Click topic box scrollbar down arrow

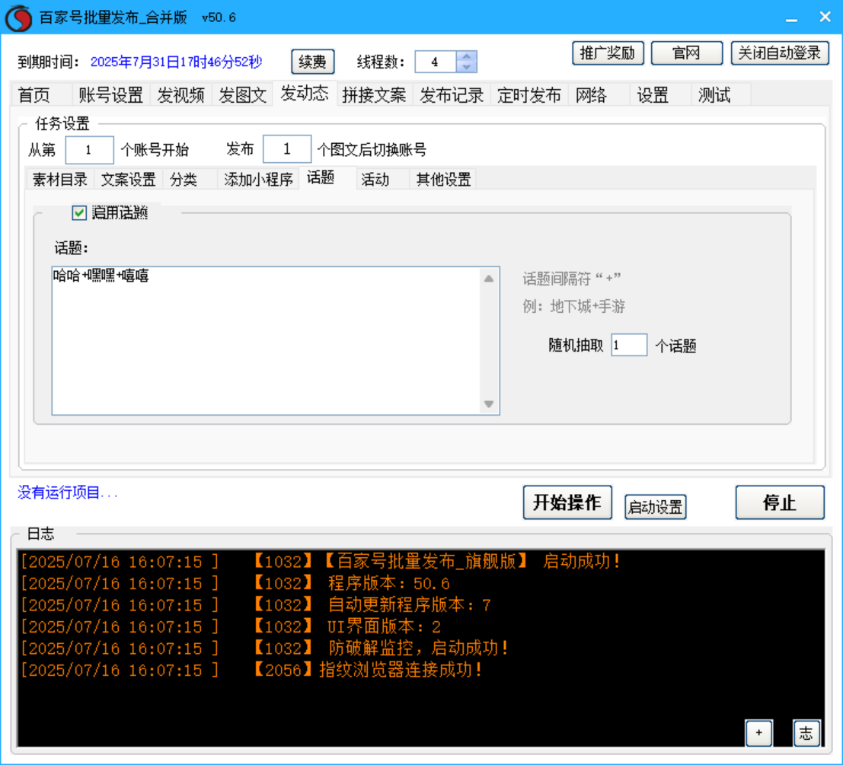pos(489,404)
